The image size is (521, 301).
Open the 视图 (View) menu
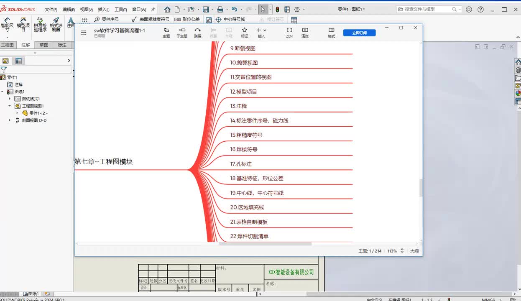pyautogui.click(x=86, y=10)
